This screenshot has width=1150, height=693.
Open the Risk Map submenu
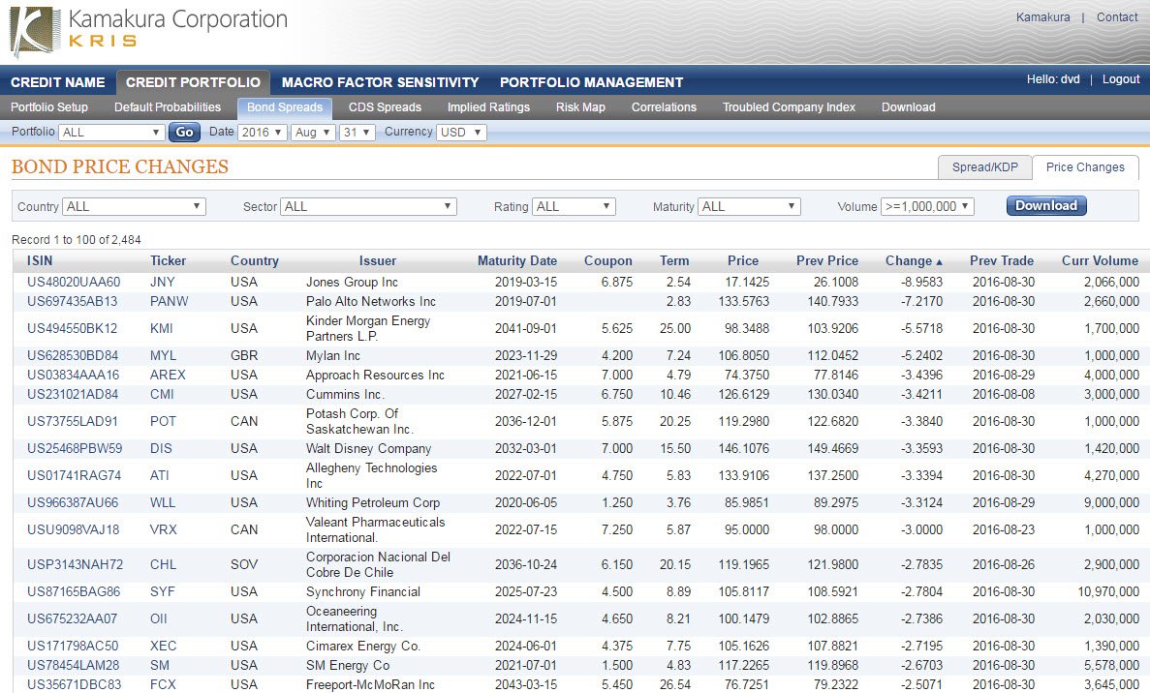[580, 107]
